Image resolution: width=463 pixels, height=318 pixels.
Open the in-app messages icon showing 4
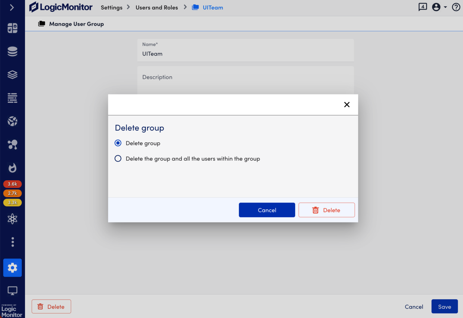[x=423, y=7]
